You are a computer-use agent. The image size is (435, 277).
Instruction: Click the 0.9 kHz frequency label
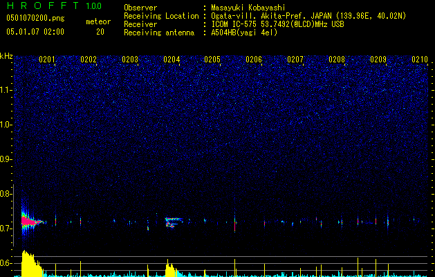tap(6, 159)
